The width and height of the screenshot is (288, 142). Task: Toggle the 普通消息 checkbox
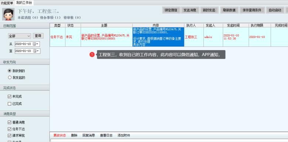point(10,122)
